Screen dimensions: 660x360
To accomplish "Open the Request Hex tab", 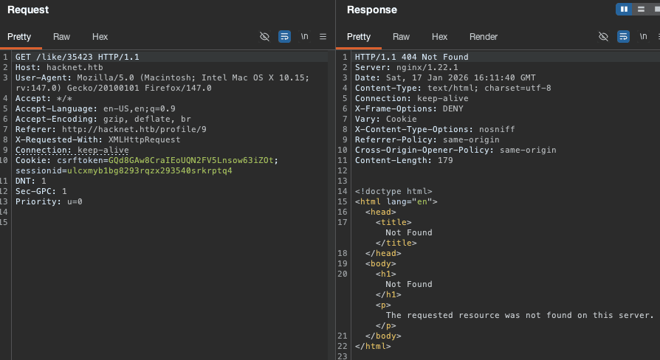I will 100,37.
